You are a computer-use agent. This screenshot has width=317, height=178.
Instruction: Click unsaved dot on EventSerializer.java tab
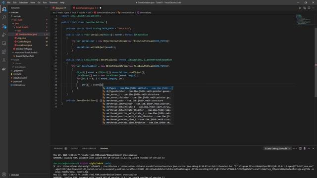(x=101, y=8)
